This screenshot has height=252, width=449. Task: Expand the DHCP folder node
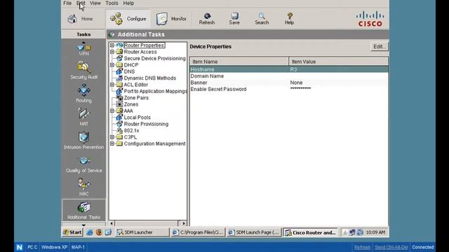pyautogui.click(x=112, y=65)
